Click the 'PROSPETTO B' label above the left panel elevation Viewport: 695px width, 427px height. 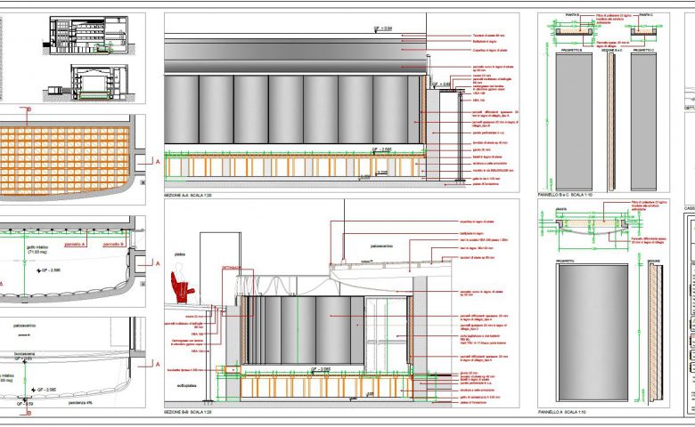[x=571, y=51]
